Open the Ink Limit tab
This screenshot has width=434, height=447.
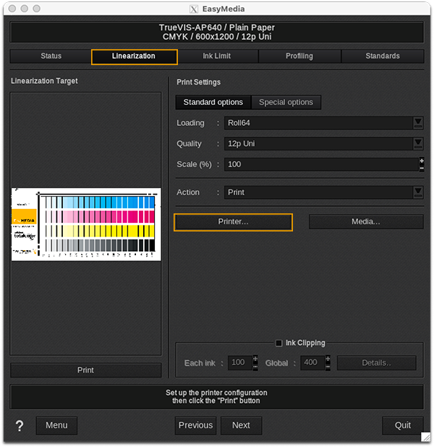217,56
